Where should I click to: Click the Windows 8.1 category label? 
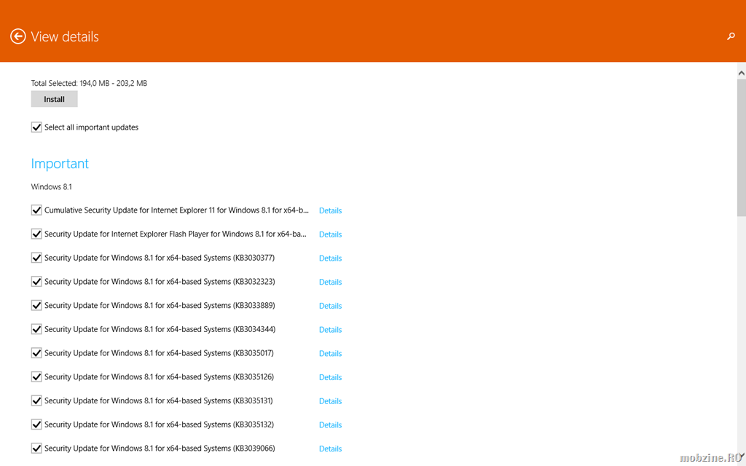click(x=52, y=187)
